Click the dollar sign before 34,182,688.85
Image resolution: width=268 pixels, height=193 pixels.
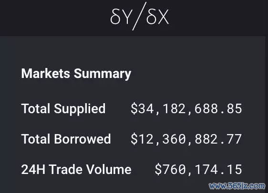[x=134, y=109]
